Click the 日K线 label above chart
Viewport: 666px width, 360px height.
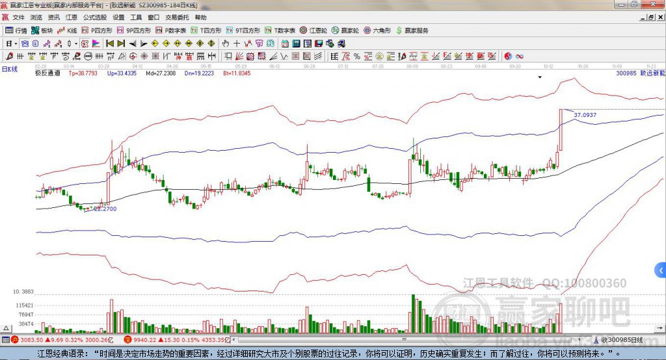(x=9, y=68)
